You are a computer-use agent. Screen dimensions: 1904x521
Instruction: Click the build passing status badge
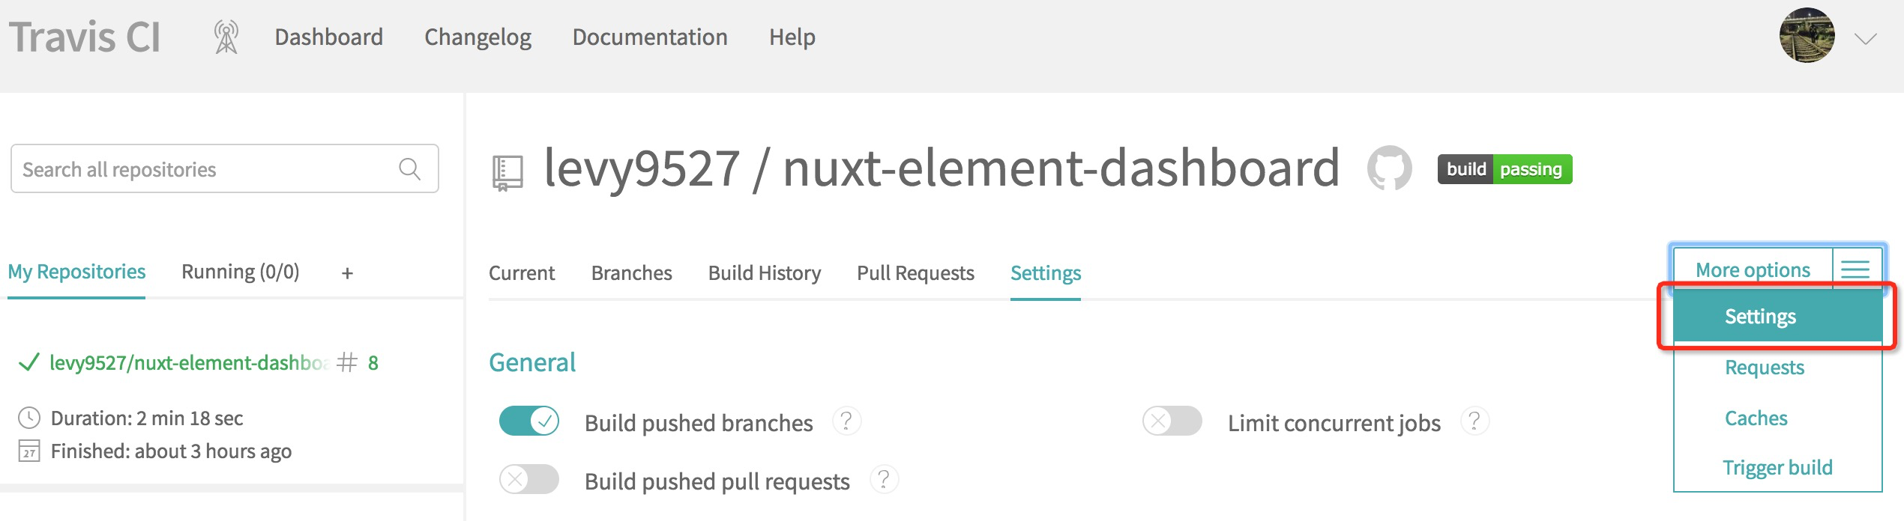point(1504,169)
